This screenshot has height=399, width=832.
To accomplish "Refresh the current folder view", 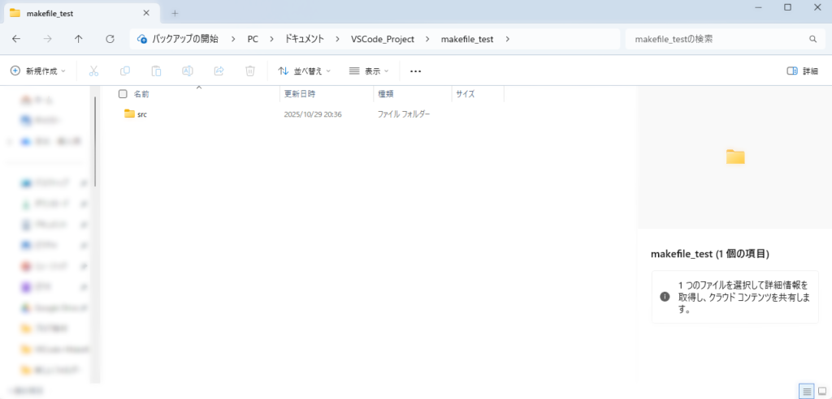I will point(110,38).
